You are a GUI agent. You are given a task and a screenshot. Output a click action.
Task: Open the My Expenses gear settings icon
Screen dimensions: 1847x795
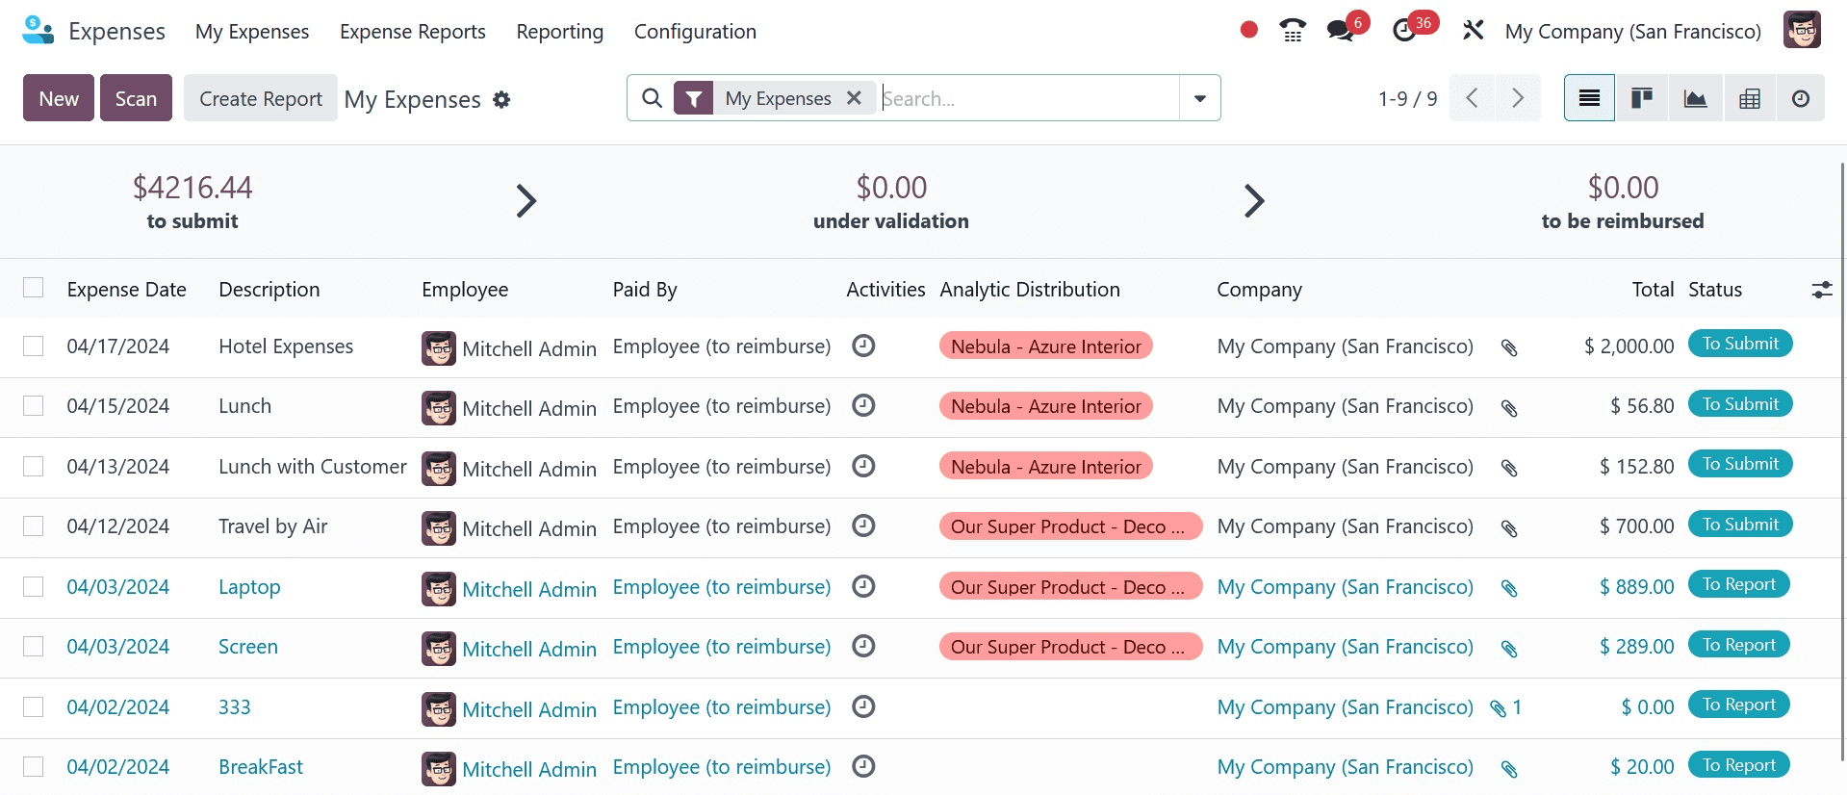(x=501, y=99)
